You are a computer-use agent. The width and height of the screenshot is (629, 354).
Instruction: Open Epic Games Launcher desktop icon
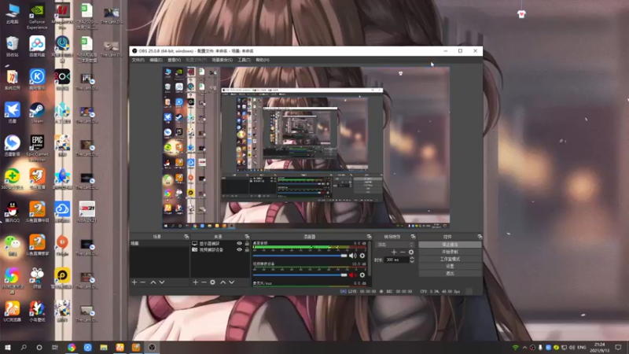click(x=37, y=148)
